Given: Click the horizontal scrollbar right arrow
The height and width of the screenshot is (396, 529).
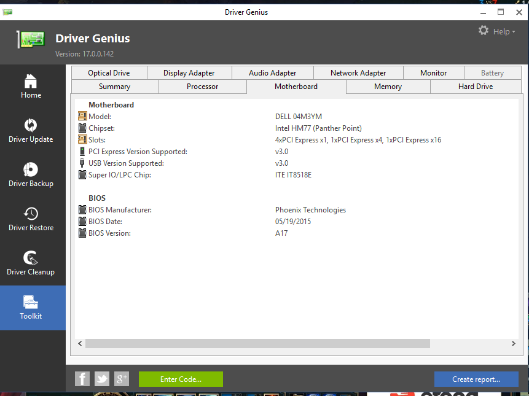Looking at the screenshot, I should click(513, 343).
